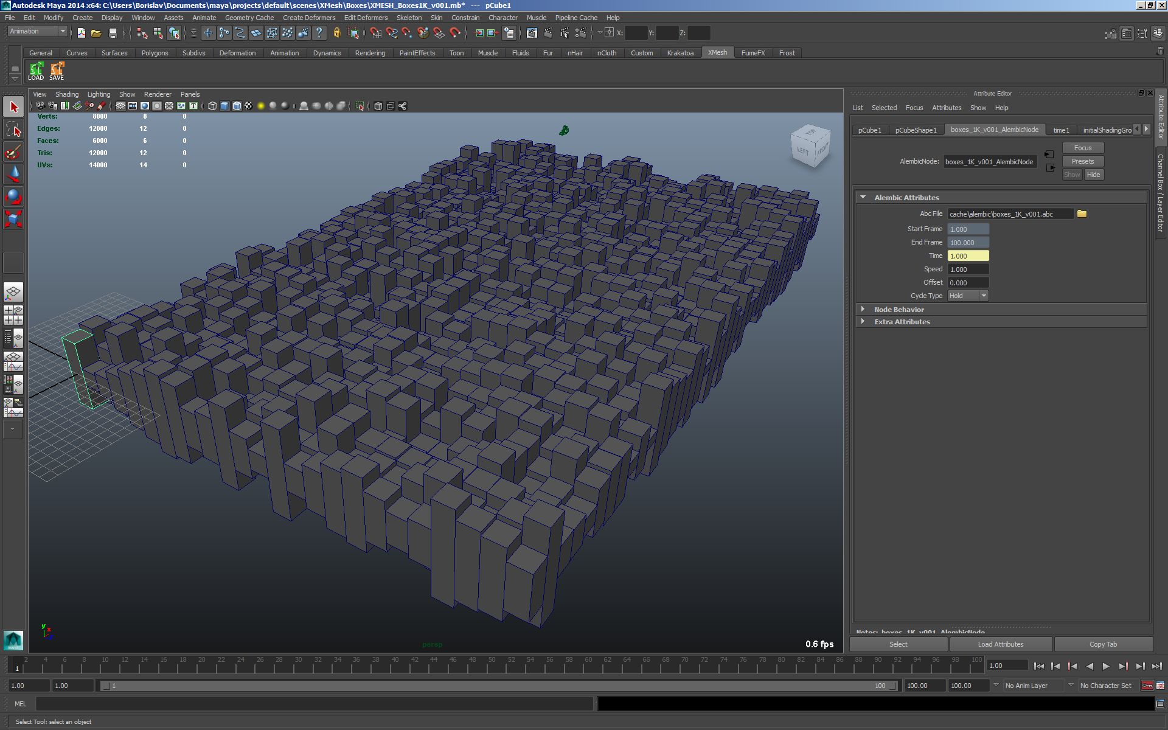Open the Cycle Type Hold dropdown

pyautogui.click(x=968, y=296)
